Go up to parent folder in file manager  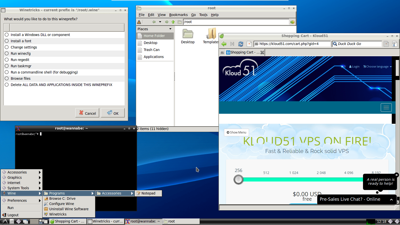click(173, 22)
